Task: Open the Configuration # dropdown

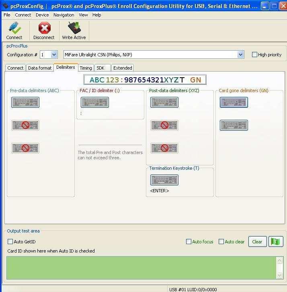Action: (x=54, y=55)
